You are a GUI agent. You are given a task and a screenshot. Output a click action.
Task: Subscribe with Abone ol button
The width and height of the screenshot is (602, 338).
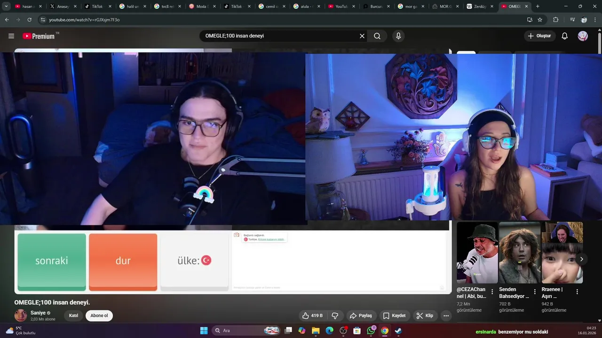[99, 315]
